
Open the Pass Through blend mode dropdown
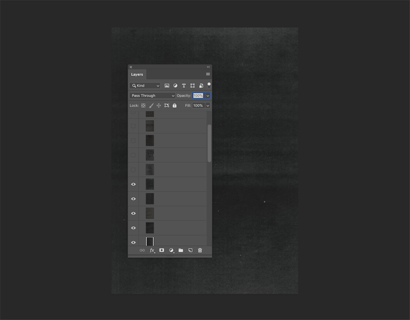[x=152, y=96]
